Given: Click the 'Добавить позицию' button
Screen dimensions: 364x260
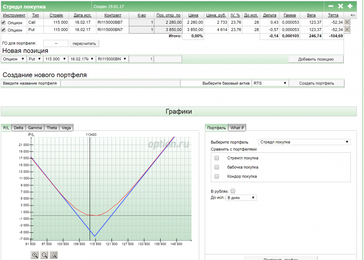Looking at the screenshot, I should [316, 59].
